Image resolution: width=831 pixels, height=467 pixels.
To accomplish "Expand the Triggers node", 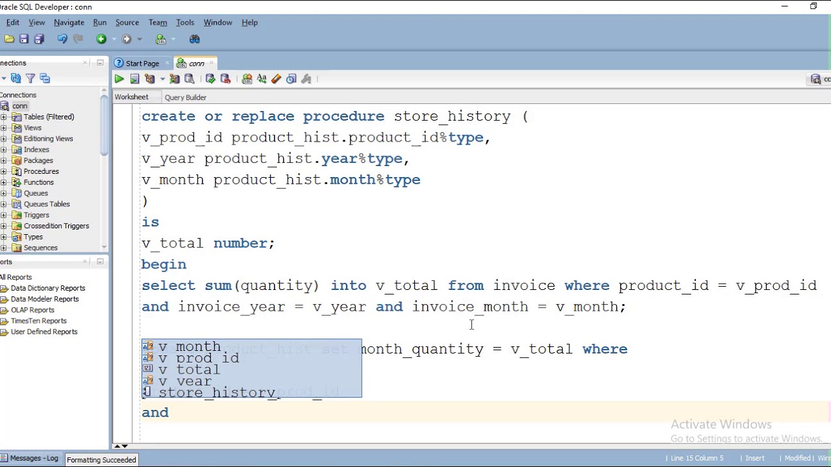I will (x=4, y=215).
